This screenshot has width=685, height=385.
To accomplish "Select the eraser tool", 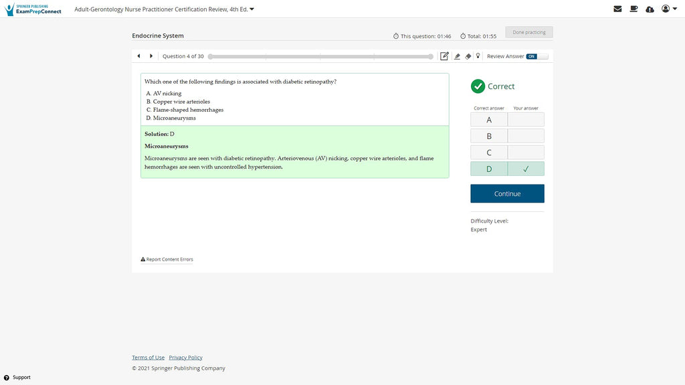I will [468, 56].
